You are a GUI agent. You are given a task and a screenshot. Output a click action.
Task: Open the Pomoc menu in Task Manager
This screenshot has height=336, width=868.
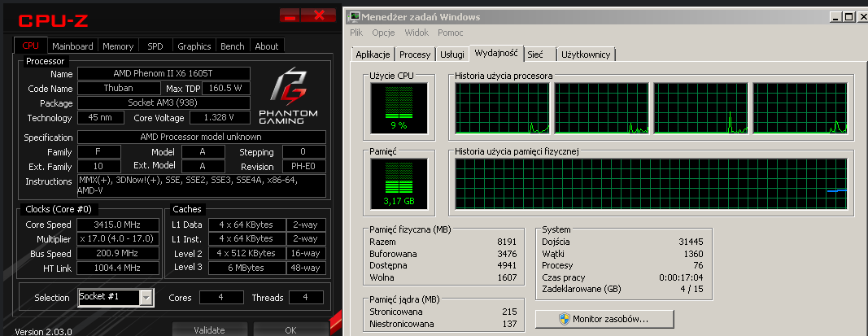click(x=451, y=33)
